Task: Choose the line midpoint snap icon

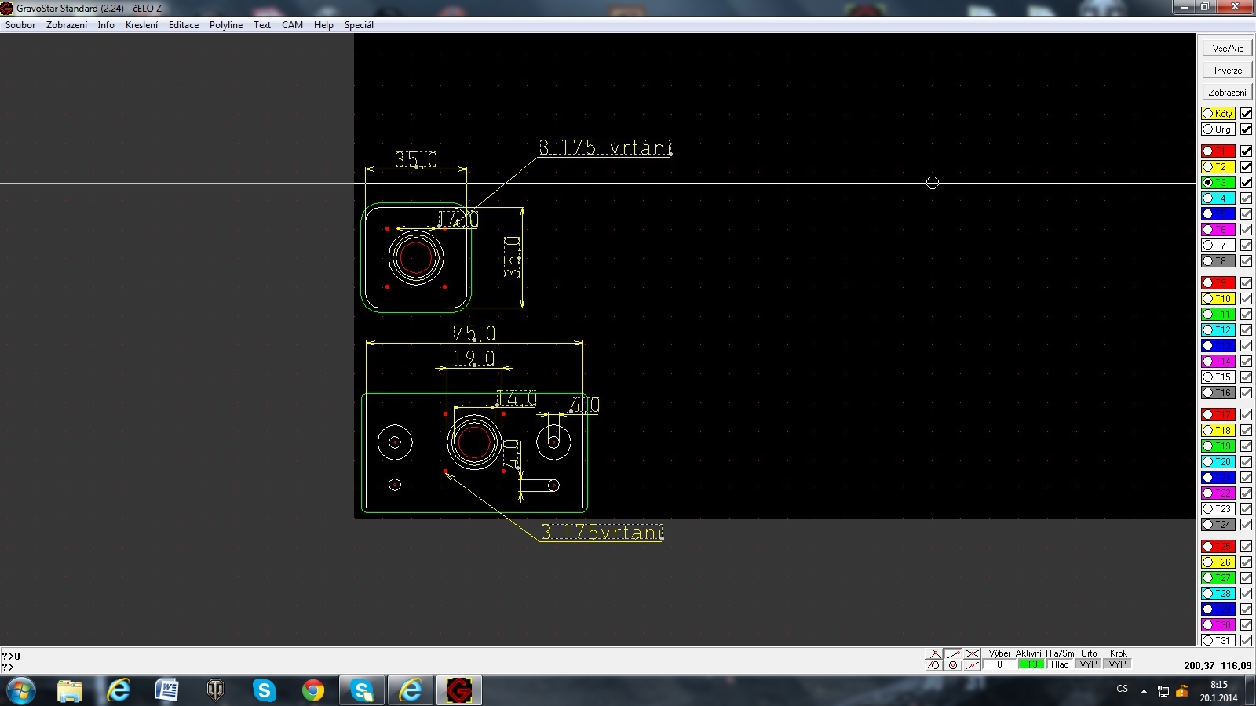Action: [x=973, y=665]
